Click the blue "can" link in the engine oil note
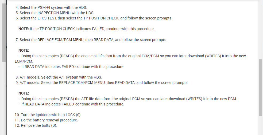Viewport: 263px width, 135px height. pyautogui.click(x=175, y=56)
